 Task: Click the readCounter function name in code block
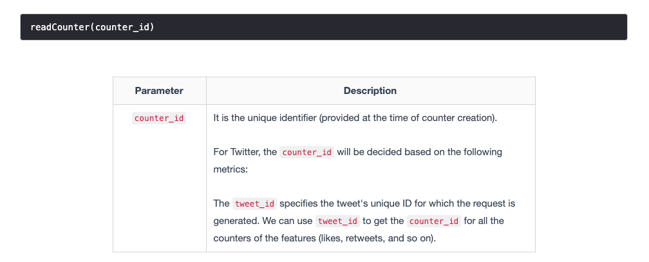pos(60,27)
